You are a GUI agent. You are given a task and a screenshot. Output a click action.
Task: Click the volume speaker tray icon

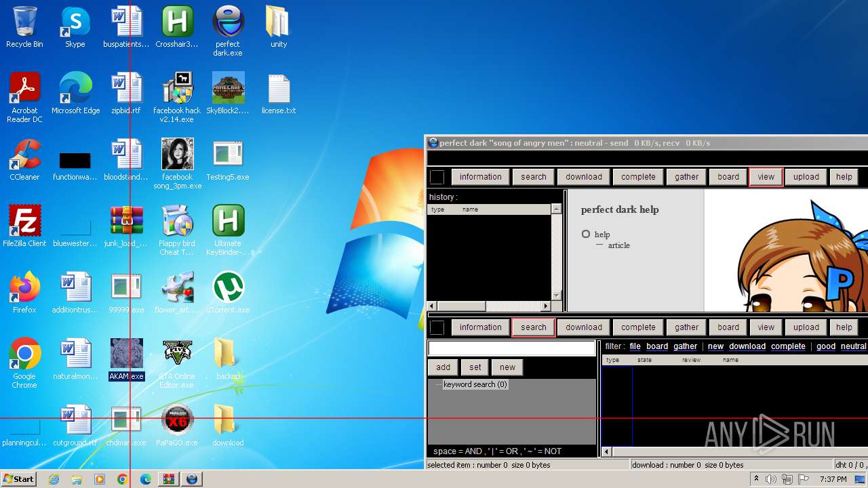click(771, 479)
